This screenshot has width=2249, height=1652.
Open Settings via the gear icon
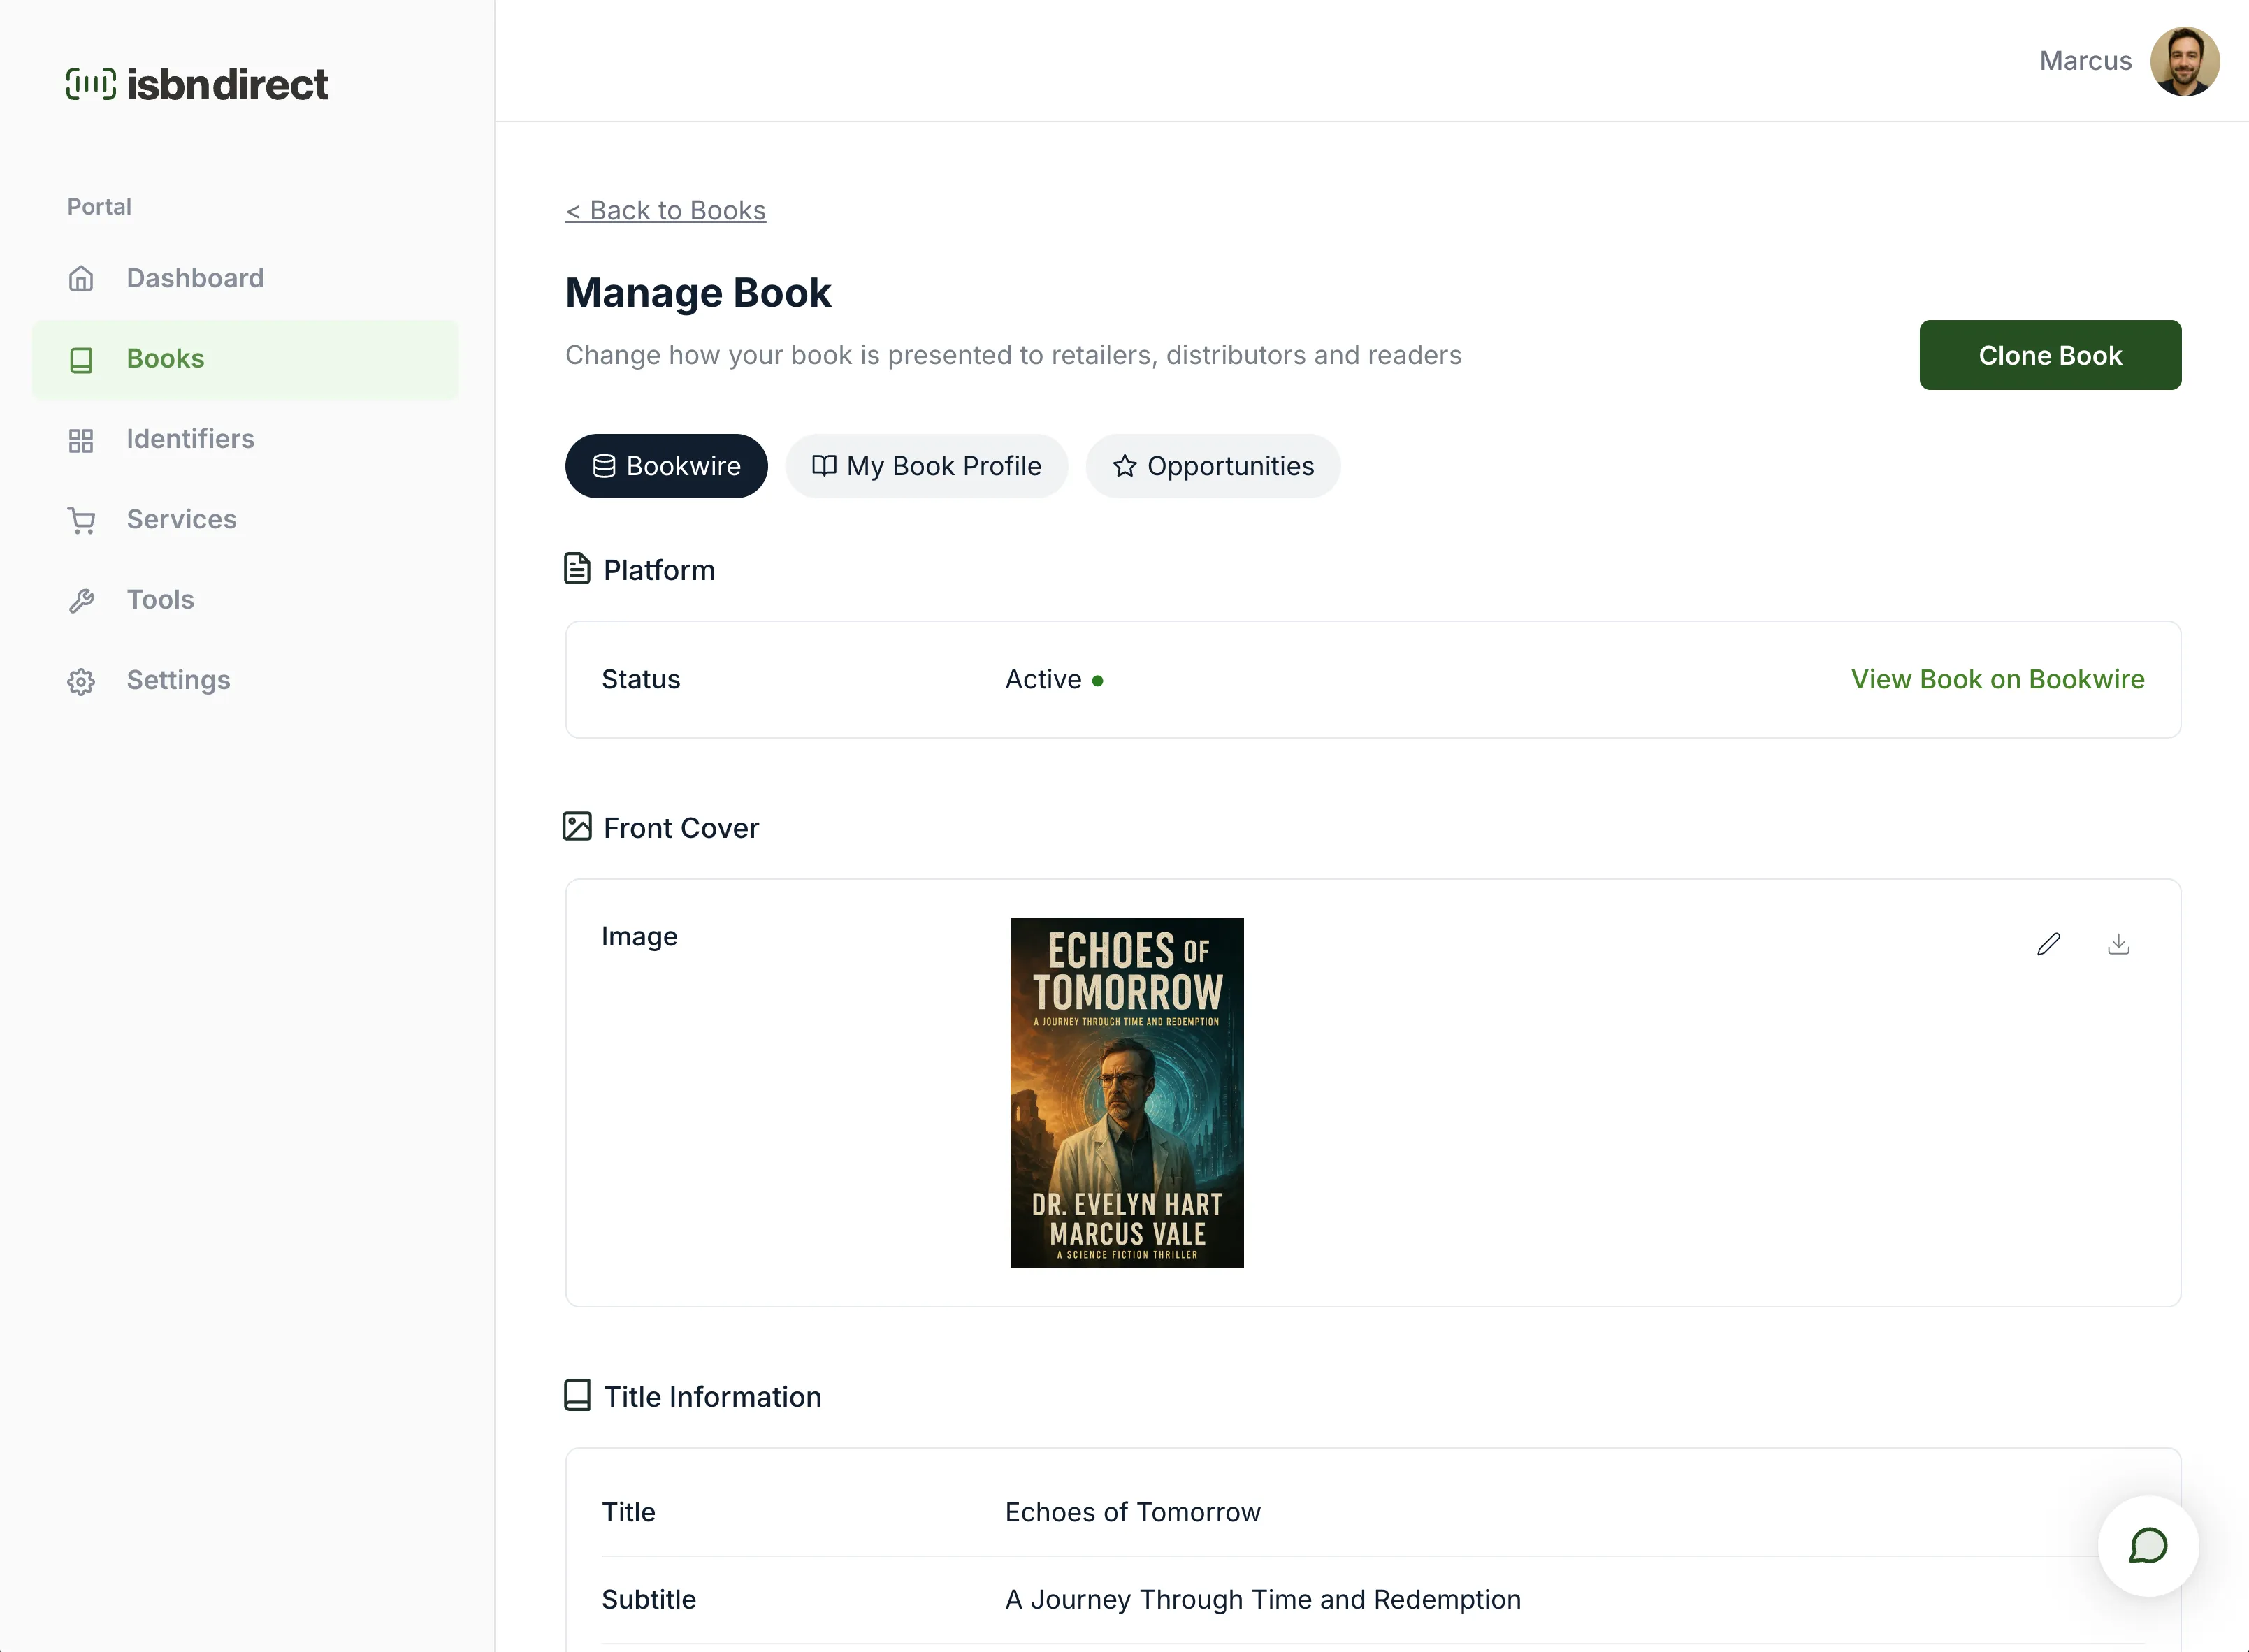tap(81, 681)
